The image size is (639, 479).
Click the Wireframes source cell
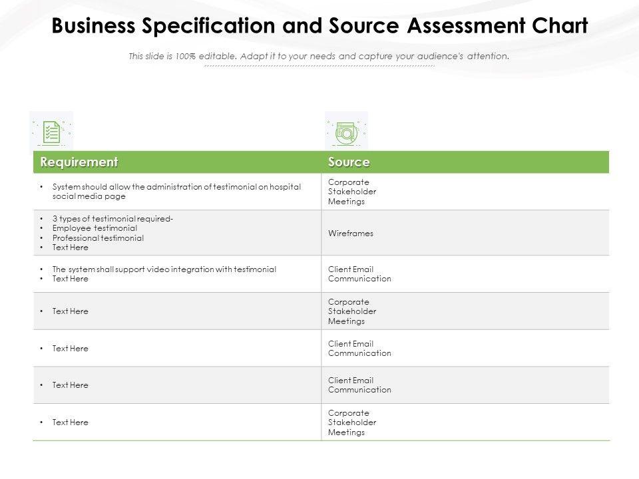pyautogui.click(x=351, y=234)
